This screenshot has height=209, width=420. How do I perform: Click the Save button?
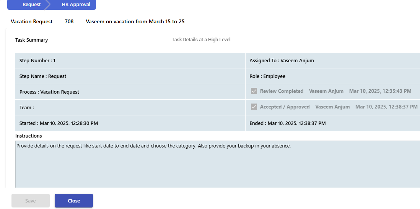pyautogui.click(x=31, y=201)
